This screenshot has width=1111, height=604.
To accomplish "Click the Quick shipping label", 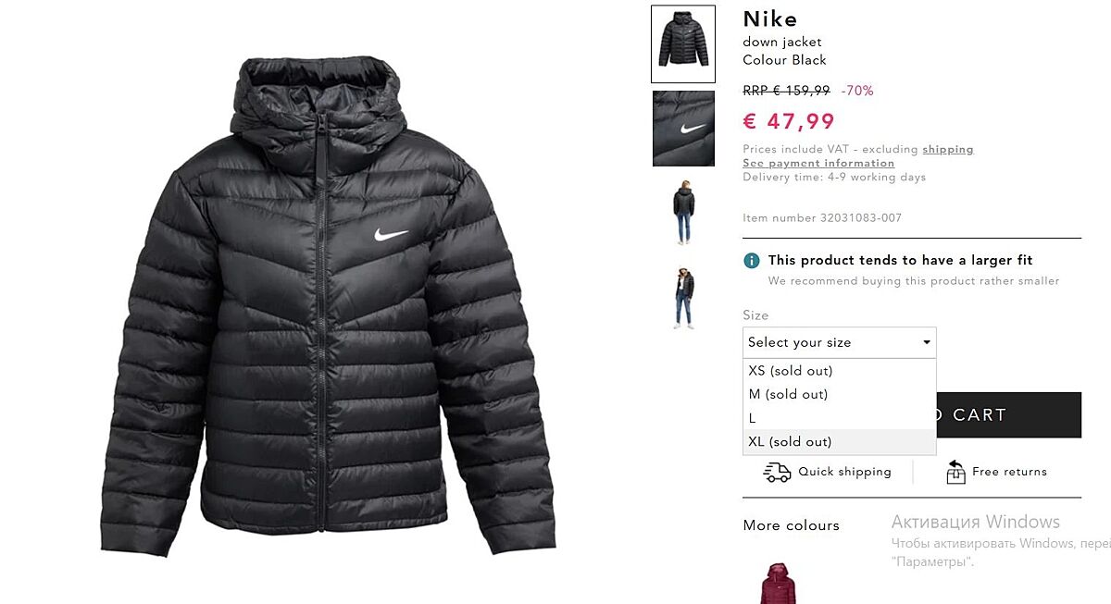I will (x=844, y=472).
